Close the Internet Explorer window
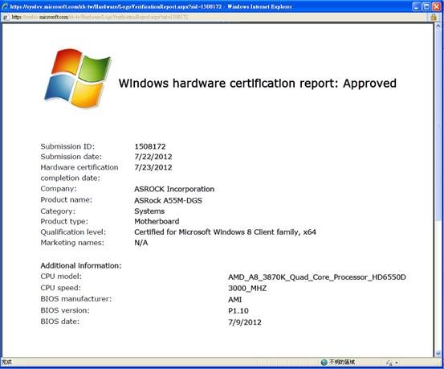444x369 pixels. (436, 6)
